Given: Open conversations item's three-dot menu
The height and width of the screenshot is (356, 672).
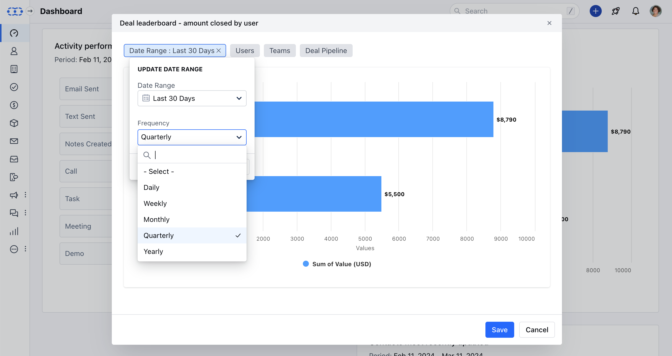Looking at the screenshot, I should [x=25, y=213].
